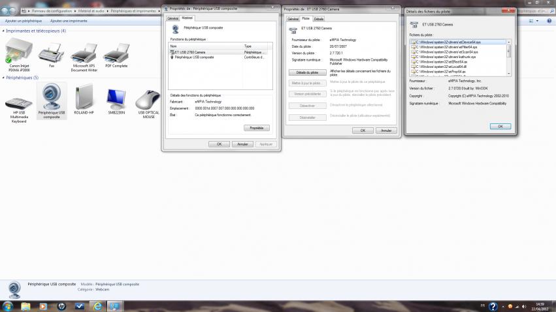Viewport: 556px width, 312px height.
Task: Click the help icon in the Explorer toolbar
Action: (549, 21)
